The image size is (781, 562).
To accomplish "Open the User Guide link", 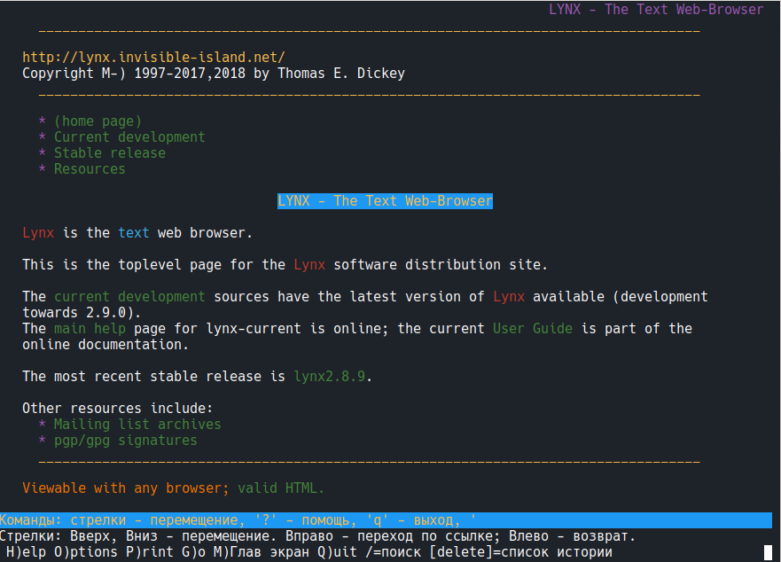I will click(533, 328).
